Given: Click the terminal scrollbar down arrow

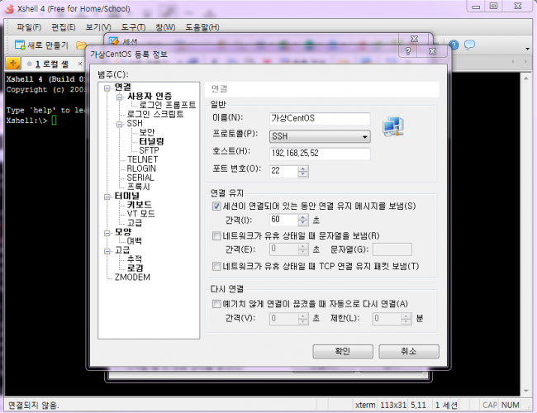Looking at the screenshot, I should point(526,391).
